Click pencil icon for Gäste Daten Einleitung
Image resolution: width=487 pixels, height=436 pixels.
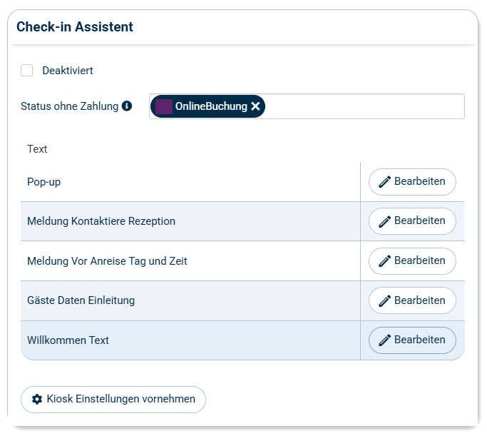385,301
